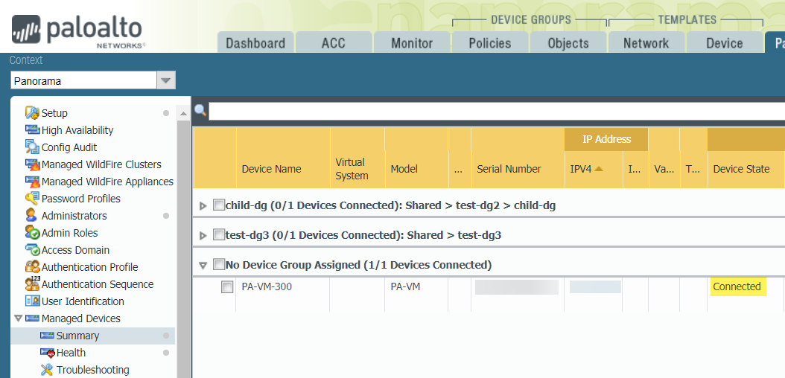Click the Troubleshooting tools icon
This screenshot has width=785, height=378.
click(x=47, y=370)
